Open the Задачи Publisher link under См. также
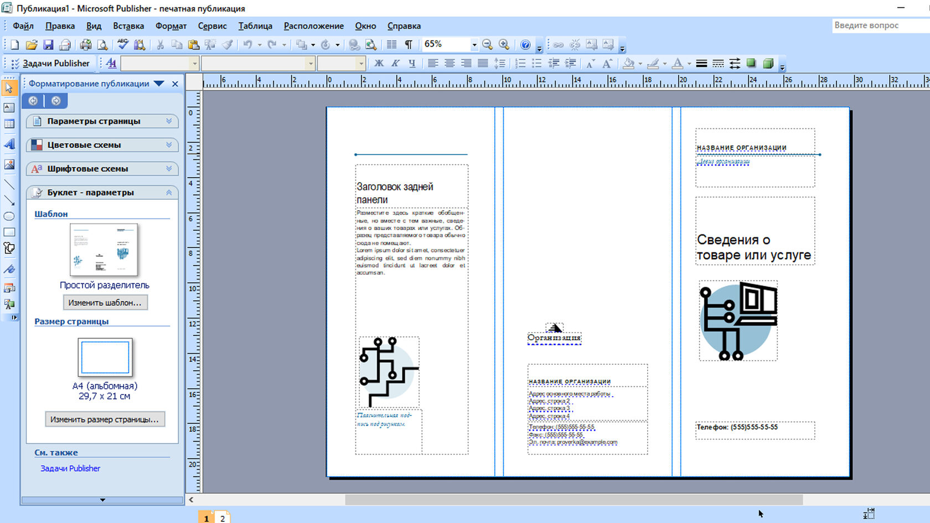This screenshot has height=523, width=930. point(70,468)
